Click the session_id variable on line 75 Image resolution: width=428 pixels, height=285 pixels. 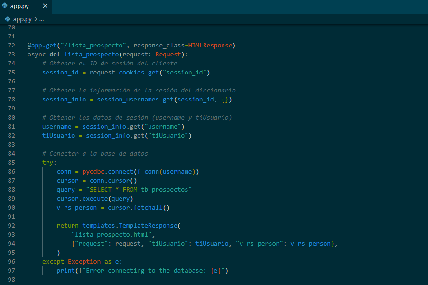[x=60, y=72]
